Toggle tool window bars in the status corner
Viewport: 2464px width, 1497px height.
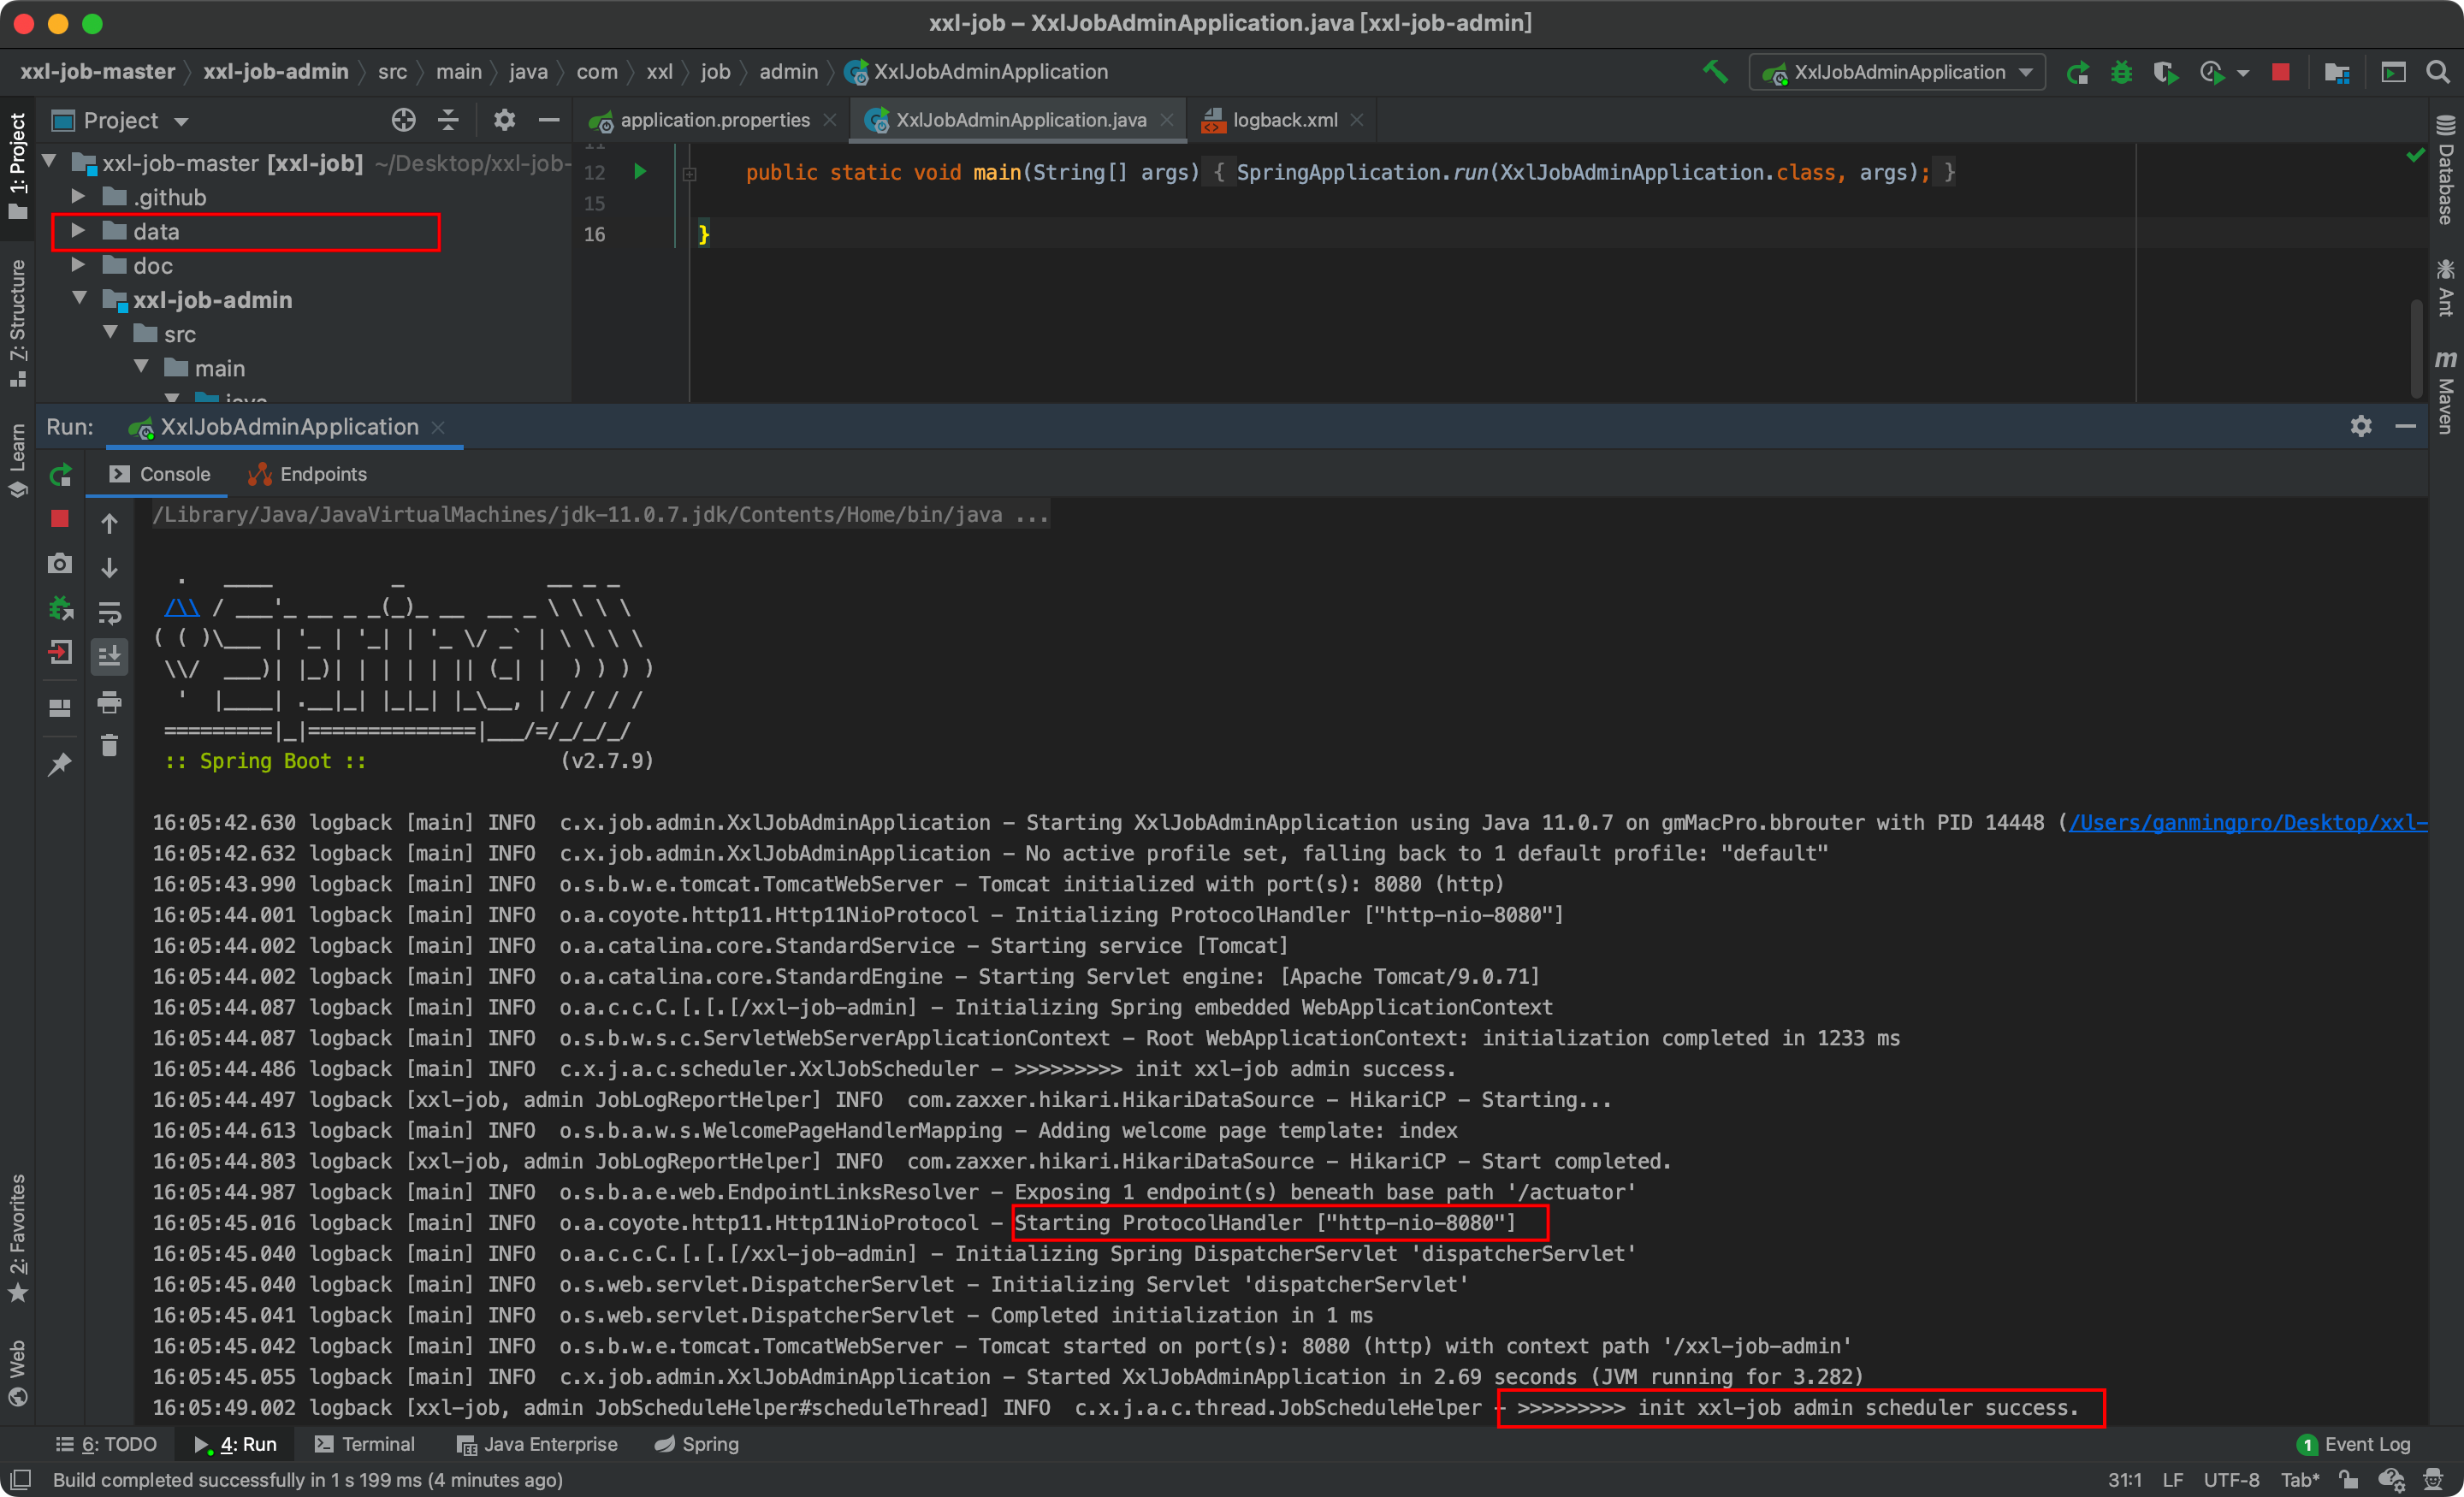tap(20, 1479)
